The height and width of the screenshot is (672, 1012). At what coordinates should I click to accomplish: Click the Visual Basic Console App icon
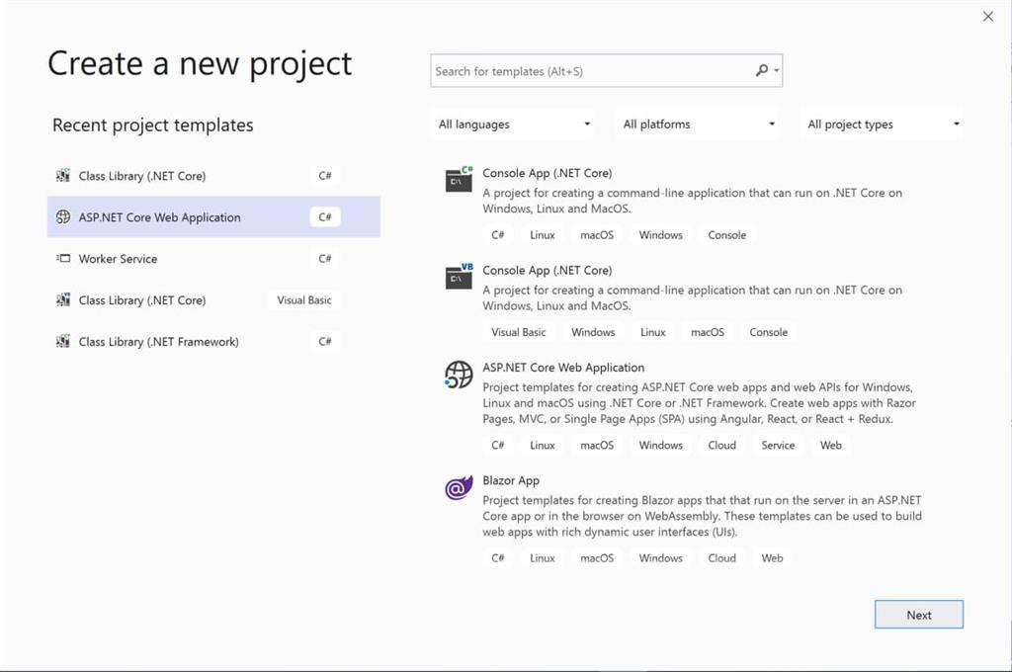coord(459,277)
